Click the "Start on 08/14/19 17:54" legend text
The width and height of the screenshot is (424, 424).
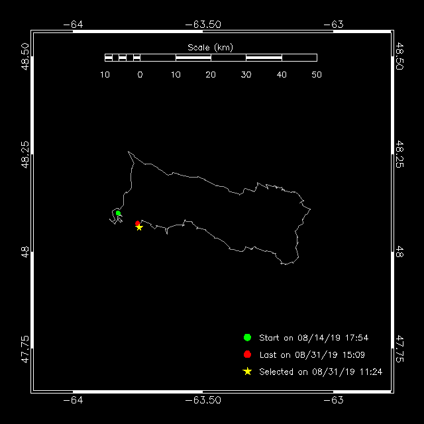[313, 338]
